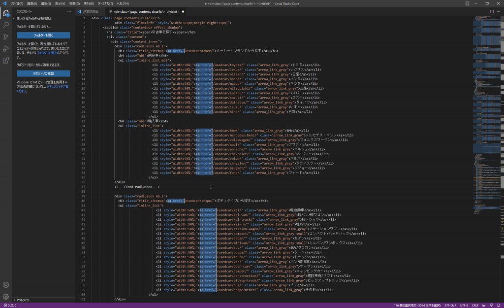Open the ターミナル(T) menu

105,3
